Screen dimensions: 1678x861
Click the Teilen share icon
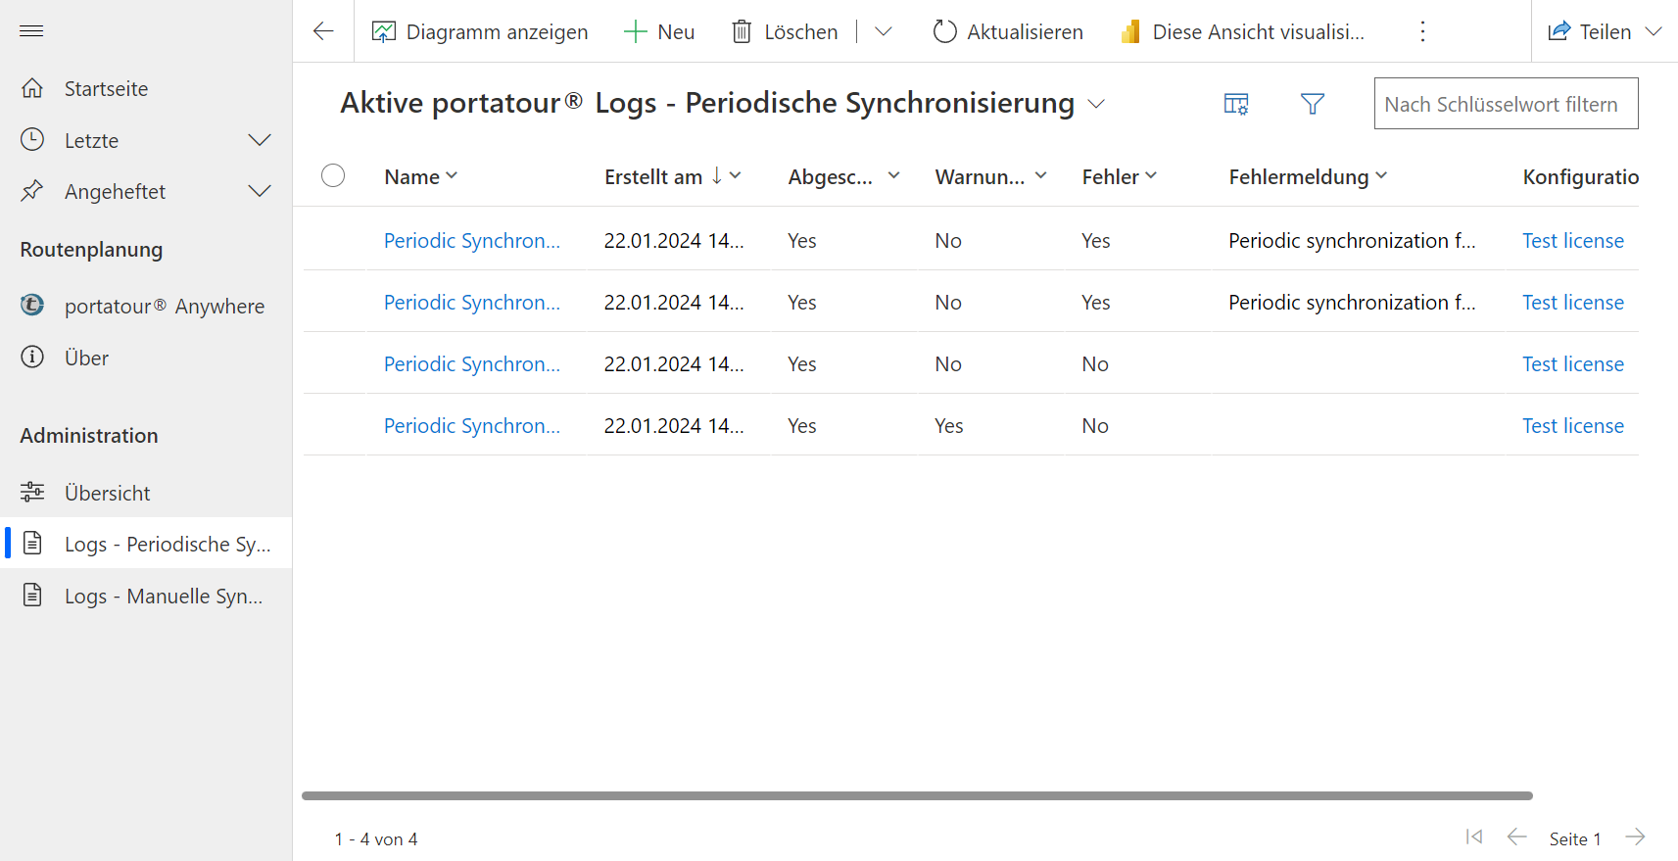point(1558,31)
